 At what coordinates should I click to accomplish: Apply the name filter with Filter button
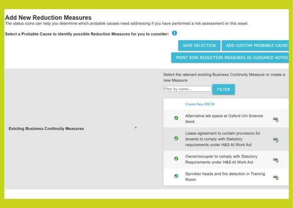coord(224,89)
